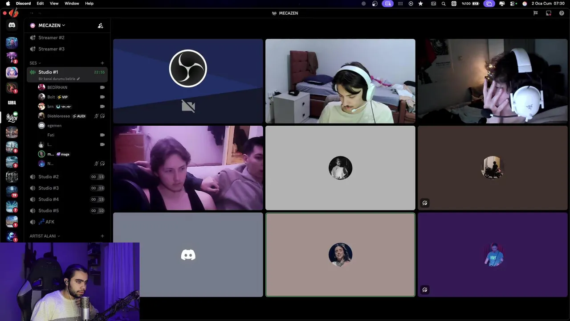570x321 pixels.
Task: Join the Studio #3 voice channel
Action: 67,188
